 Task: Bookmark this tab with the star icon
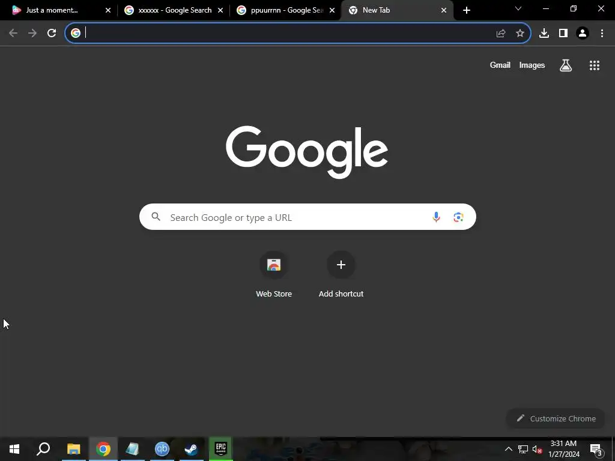click(x=520, y=34)
